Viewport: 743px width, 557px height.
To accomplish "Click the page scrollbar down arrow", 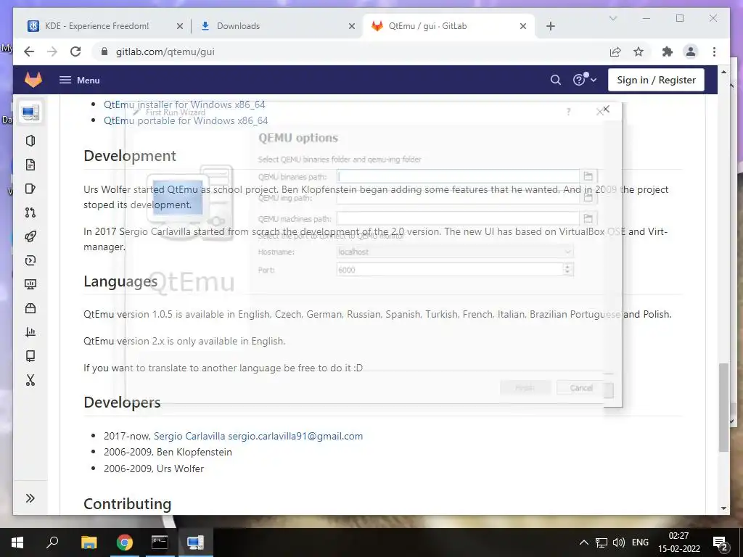I will pos(723,508).
